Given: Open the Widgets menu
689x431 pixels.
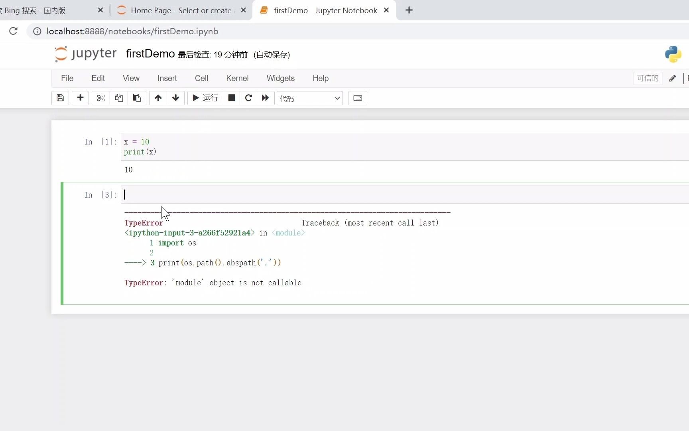Looking at the screenshot, I should pos(280,78).
